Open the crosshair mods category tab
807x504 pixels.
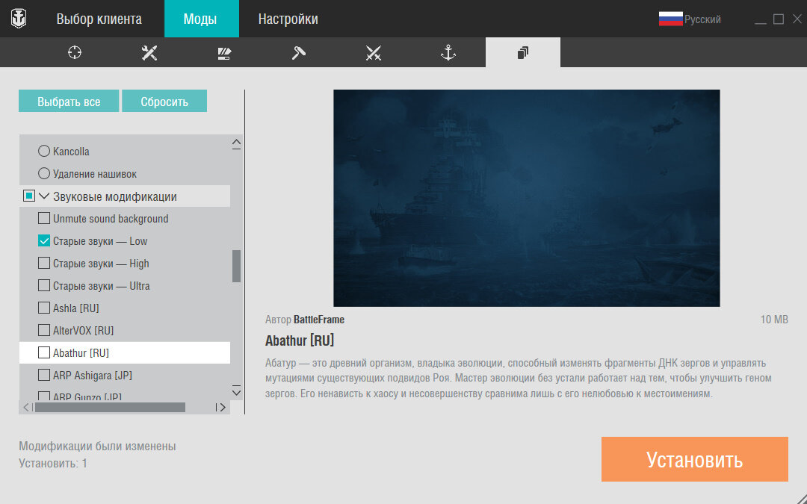(75, 52)
